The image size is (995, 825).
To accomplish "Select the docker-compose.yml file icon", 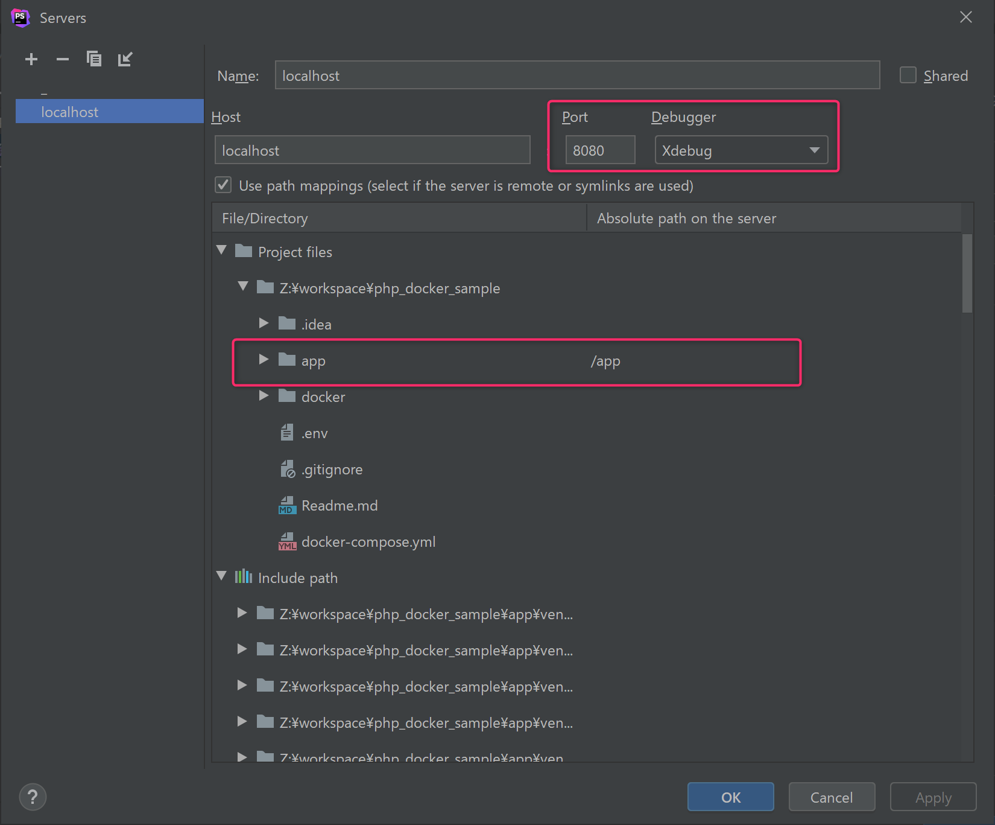I will pos(287,542).
